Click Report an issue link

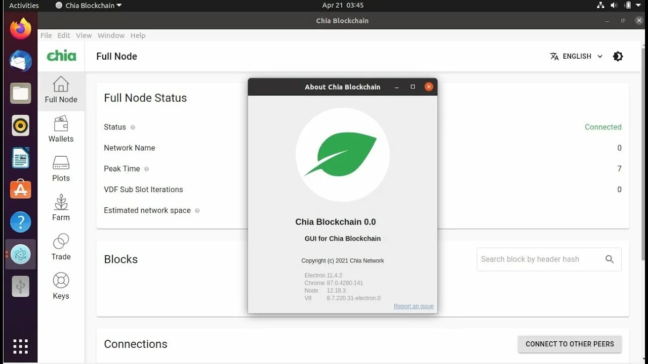coord(414,306)
